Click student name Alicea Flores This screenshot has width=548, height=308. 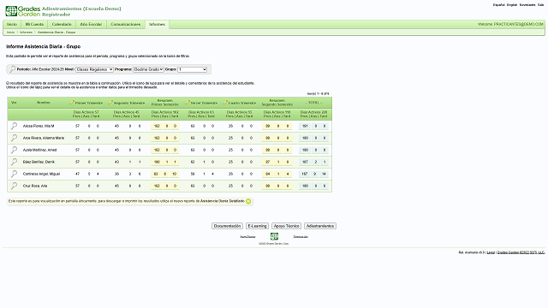point(39,126)
